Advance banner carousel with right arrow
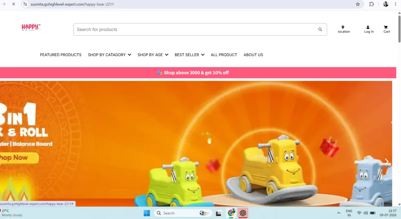The width and height of the screenshot is (401, 219). click(x=387, y=162)
